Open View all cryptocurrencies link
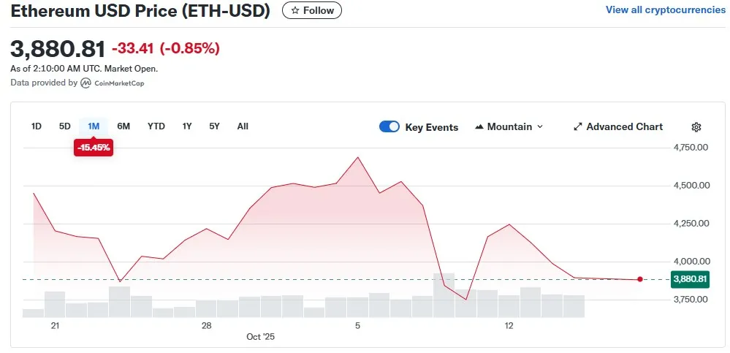The height and width of the screenshot is (353, 730). click(665, 10)
